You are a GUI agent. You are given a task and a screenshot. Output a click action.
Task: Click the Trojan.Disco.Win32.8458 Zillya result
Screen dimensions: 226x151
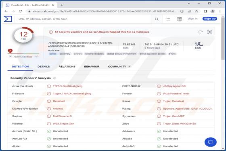[x=179, y=124]
